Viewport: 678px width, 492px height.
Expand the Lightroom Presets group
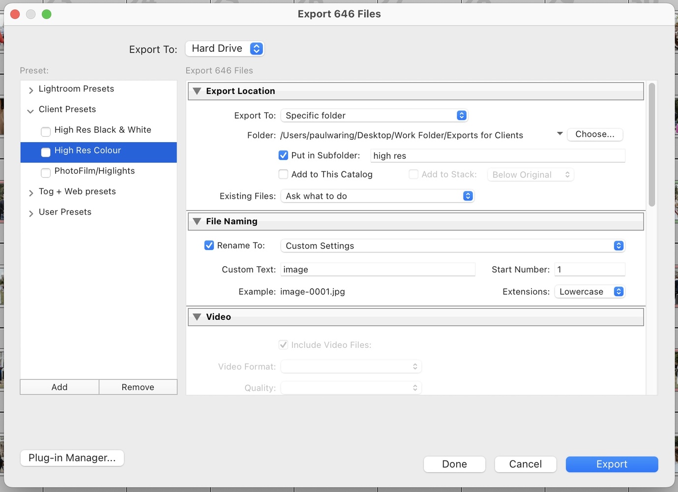[x=31, y=90]
